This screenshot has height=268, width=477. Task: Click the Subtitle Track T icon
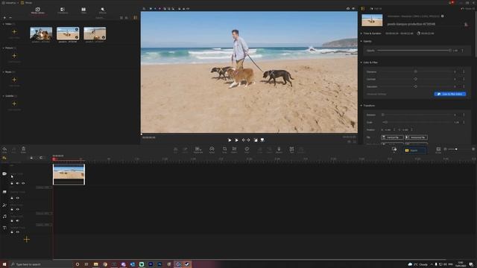[4, 228]
